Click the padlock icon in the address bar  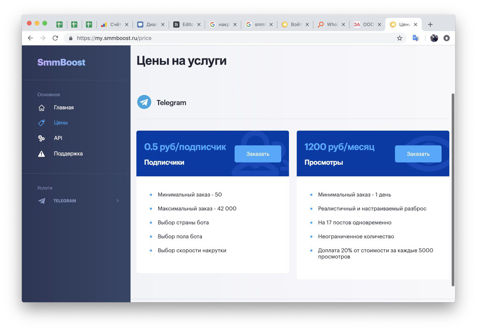(71, 38)
